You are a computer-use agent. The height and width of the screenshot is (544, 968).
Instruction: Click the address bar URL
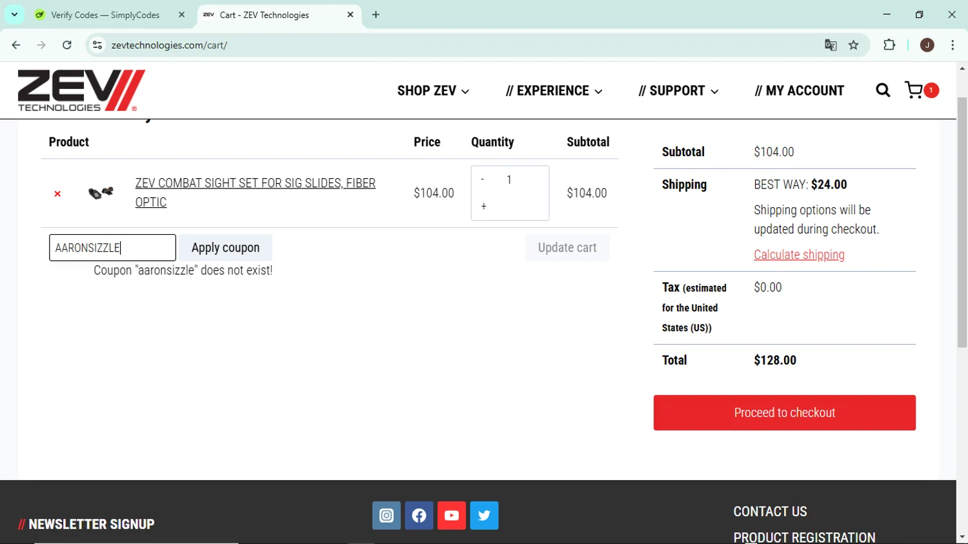(169, 45)
